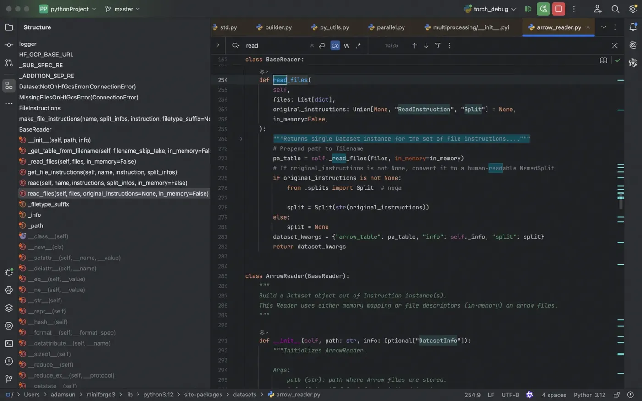This screenshot has width=642, height=401.
Task: Open IDE settings gear
Action: [633, 9]
